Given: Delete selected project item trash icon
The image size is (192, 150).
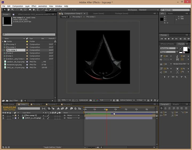Looking at the screenshot, I should (x=22, y=101).
